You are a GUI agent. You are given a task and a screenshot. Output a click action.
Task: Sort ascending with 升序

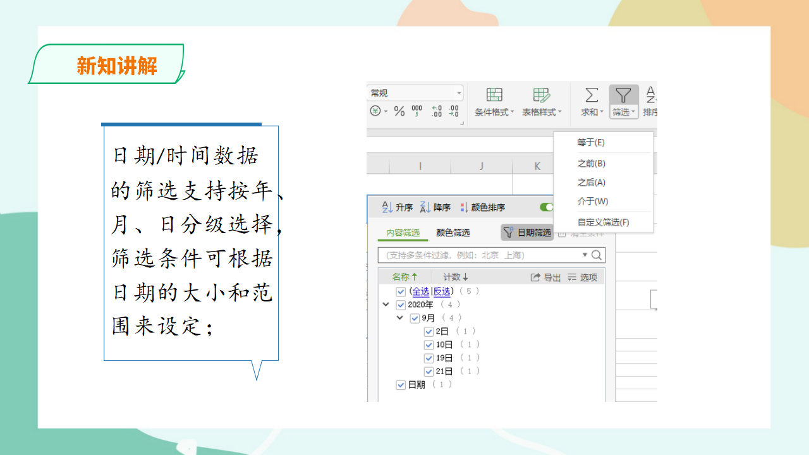pyautogui.click(x=398, y=207)
